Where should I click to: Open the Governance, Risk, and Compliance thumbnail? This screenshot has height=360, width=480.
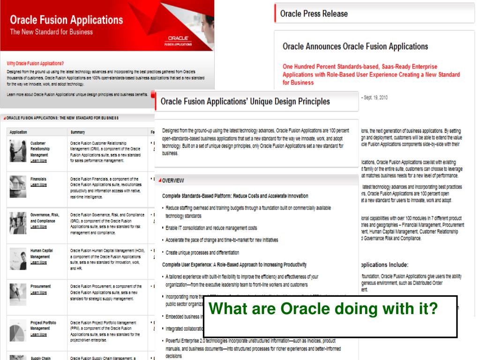tap(18, 223)
